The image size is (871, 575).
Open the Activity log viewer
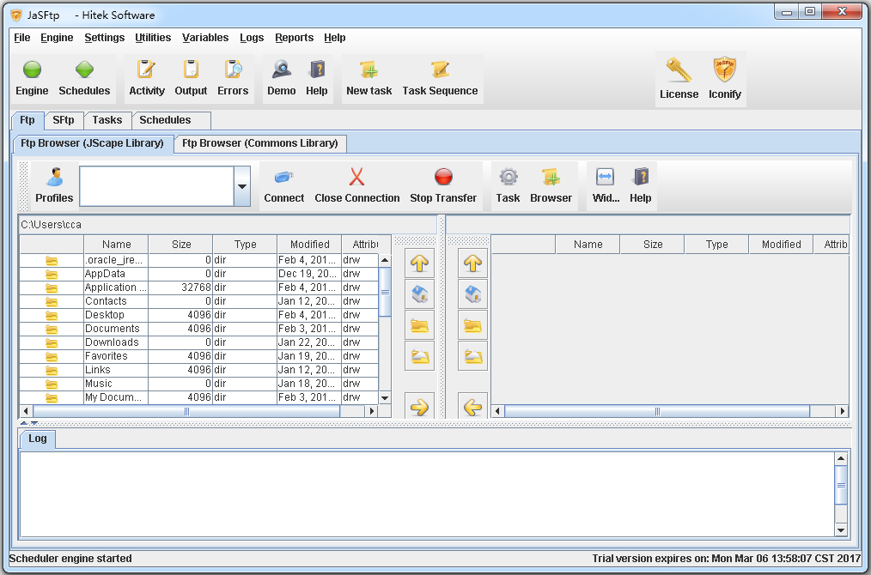[x=146, y=77]
